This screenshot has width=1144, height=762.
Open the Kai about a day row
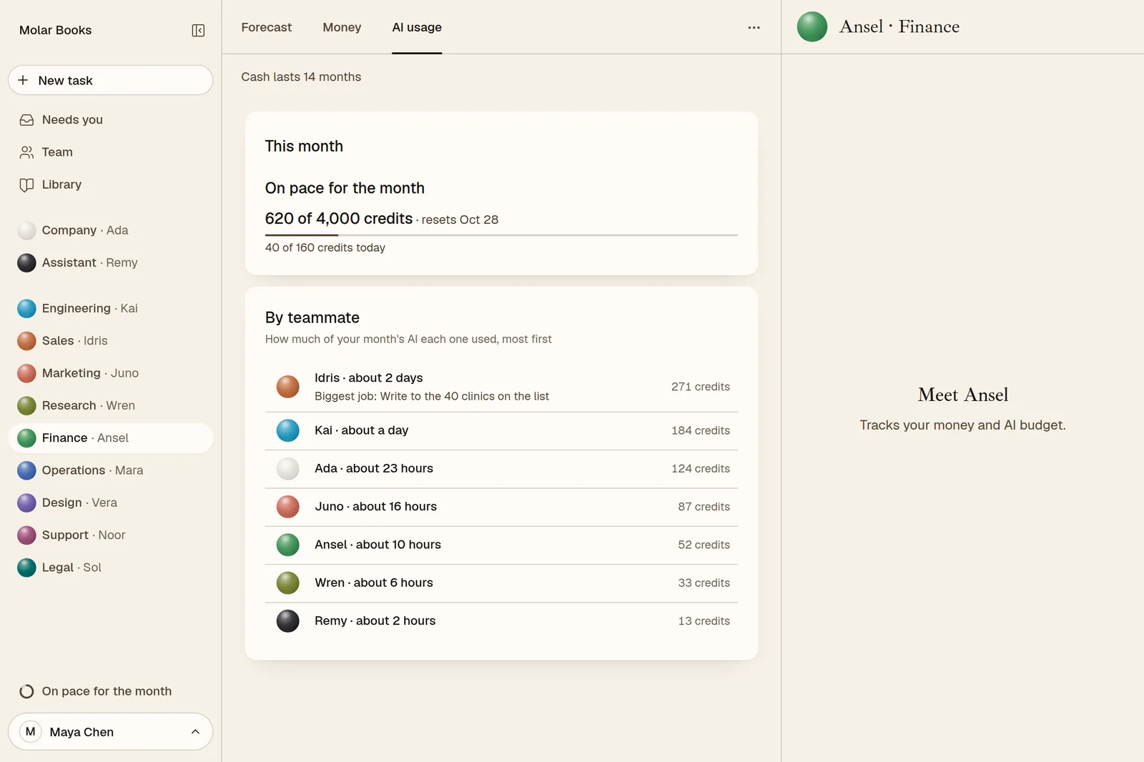tap(501, 431)
